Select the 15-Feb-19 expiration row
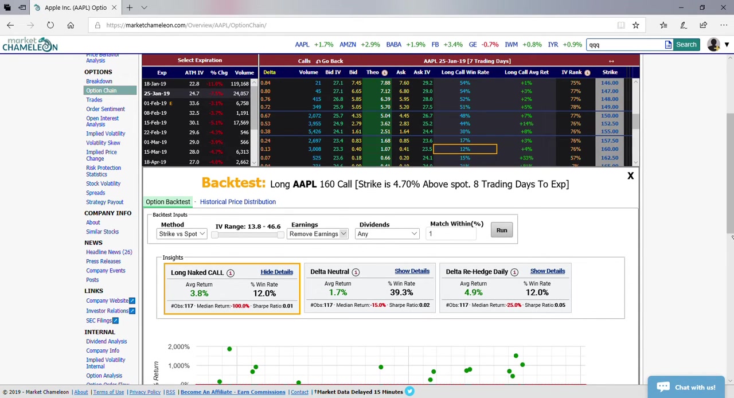This screenshot has width=734, height=398. click(x=157, y=123)
